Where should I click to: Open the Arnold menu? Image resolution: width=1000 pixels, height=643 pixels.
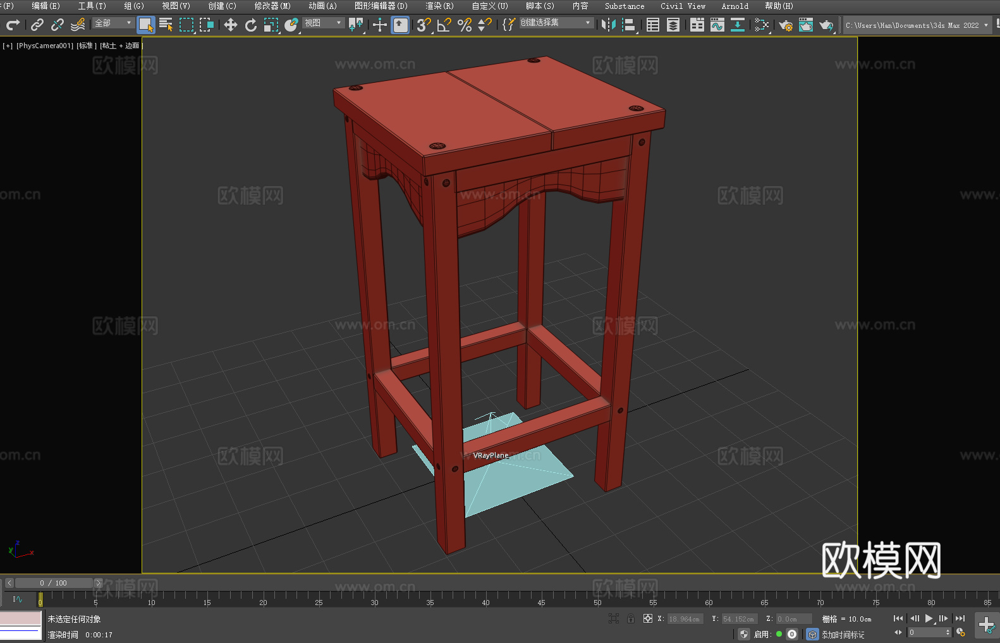pyautogui.click(x=735, y=6)
